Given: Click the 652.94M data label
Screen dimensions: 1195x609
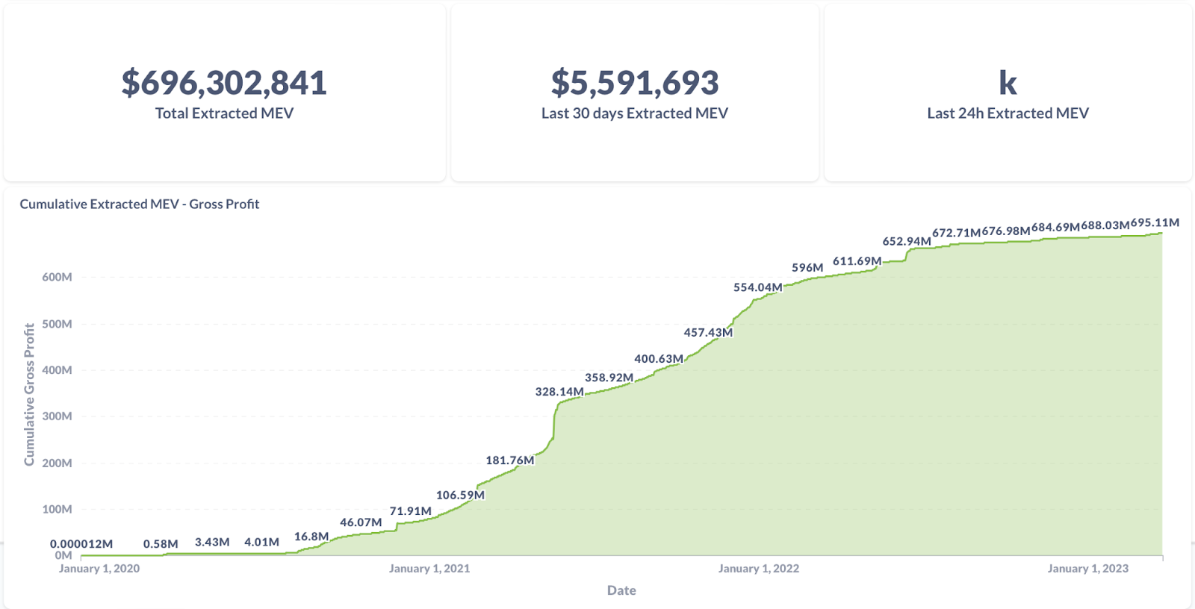Looking at the screenshot, I should pyautogui.click(x=907, y=242).
